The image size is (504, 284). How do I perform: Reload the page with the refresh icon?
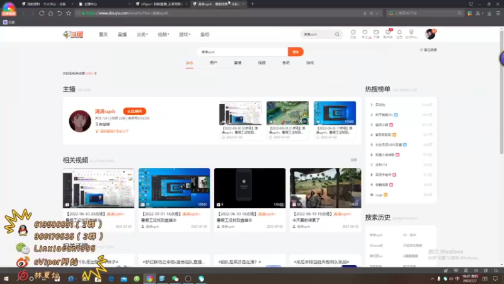[x=42, y=13]
